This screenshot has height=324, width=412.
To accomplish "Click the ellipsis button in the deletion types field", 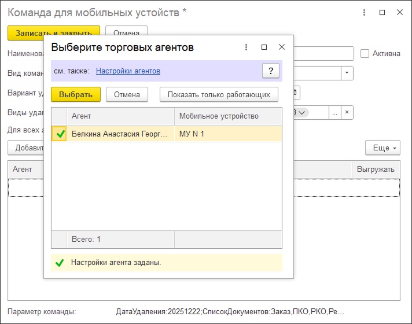I will 335,112.
